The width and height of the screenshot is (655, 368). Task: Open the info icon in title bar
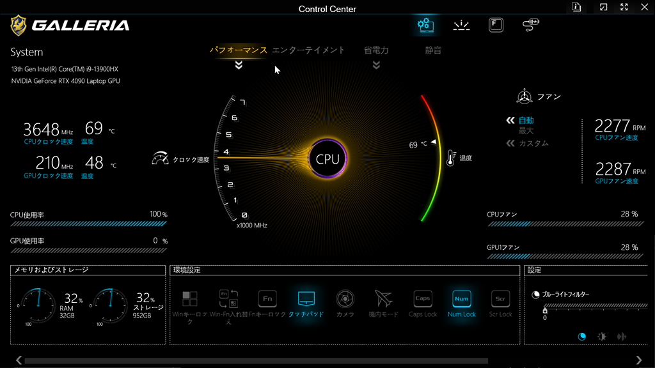pyautogui.click(x=576, y=7)
